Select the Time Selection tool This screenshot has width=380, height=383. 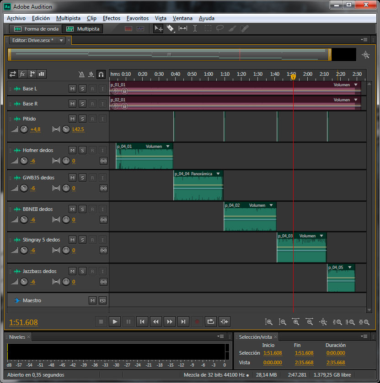point(195,29)
